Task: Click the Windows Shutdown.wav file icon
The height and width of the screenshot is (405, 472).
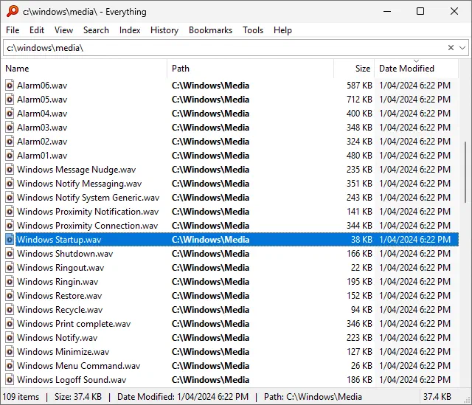Action: coord(10,254)
